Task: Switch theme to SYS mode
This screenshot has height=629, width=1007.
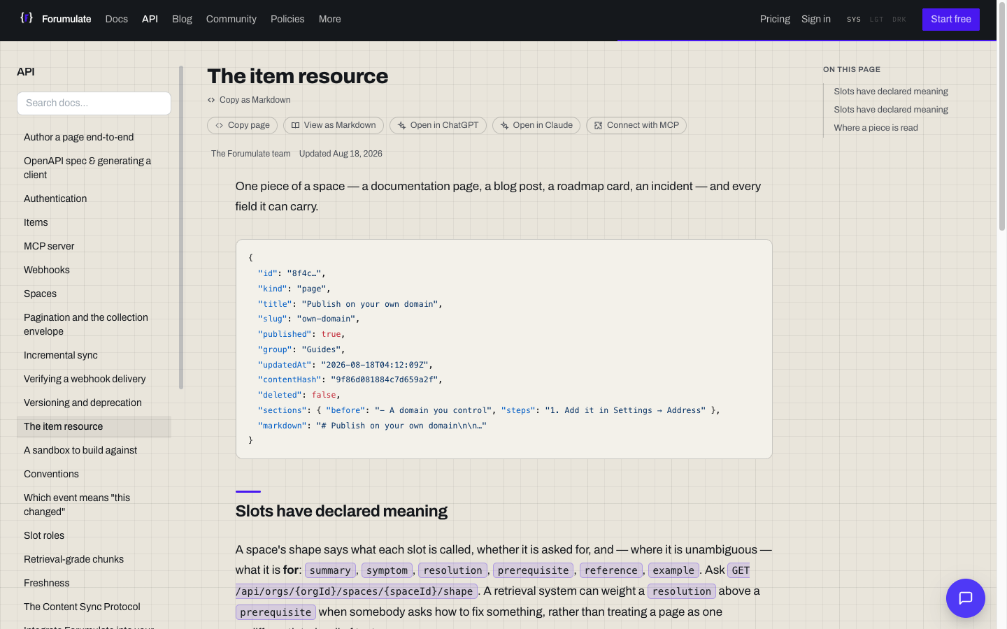Action: click(x=854, y=20)
